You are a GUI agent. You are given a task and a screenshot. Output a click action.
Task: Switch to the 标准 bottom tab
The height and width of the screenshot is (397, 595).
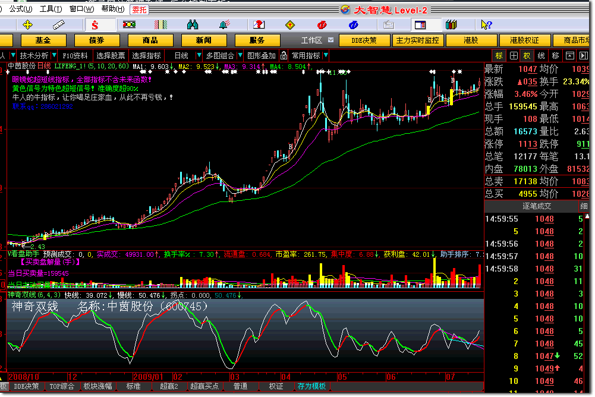[x=133, y=386]
